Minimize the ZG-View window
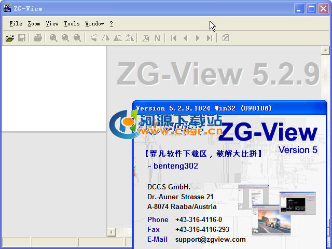Viewport: 332px width, 249px height. click(x=299, y=9)
